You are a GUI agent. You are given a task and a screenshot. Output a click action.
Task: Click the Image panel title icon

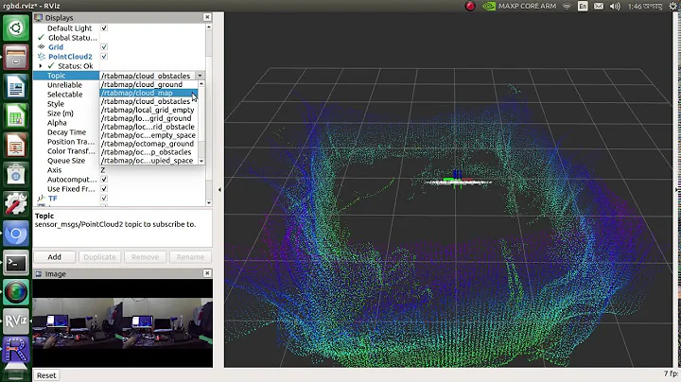pos(39,274)
